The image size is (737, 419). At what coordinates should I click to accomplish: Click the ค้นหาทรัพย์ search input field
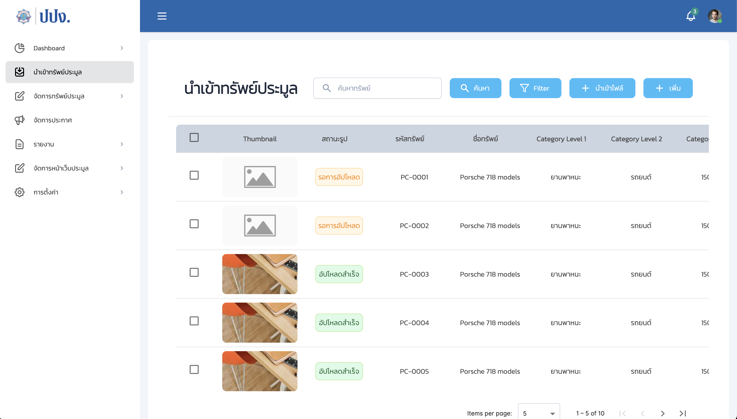[377, 88]
